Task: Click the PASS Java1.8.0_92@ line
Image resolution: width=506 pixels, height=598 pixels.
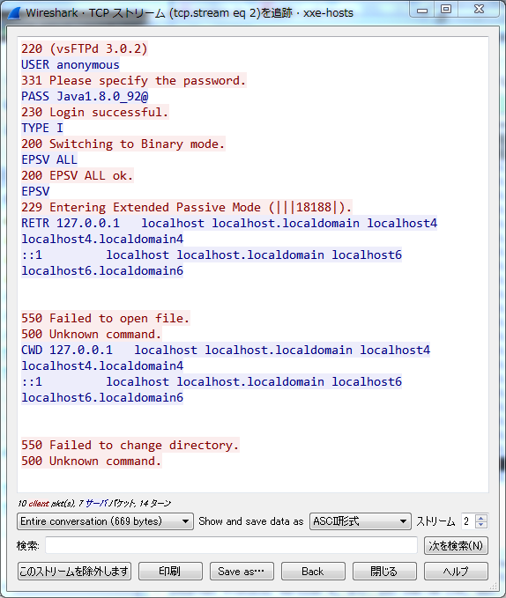Action: click(x=85, y=96)
